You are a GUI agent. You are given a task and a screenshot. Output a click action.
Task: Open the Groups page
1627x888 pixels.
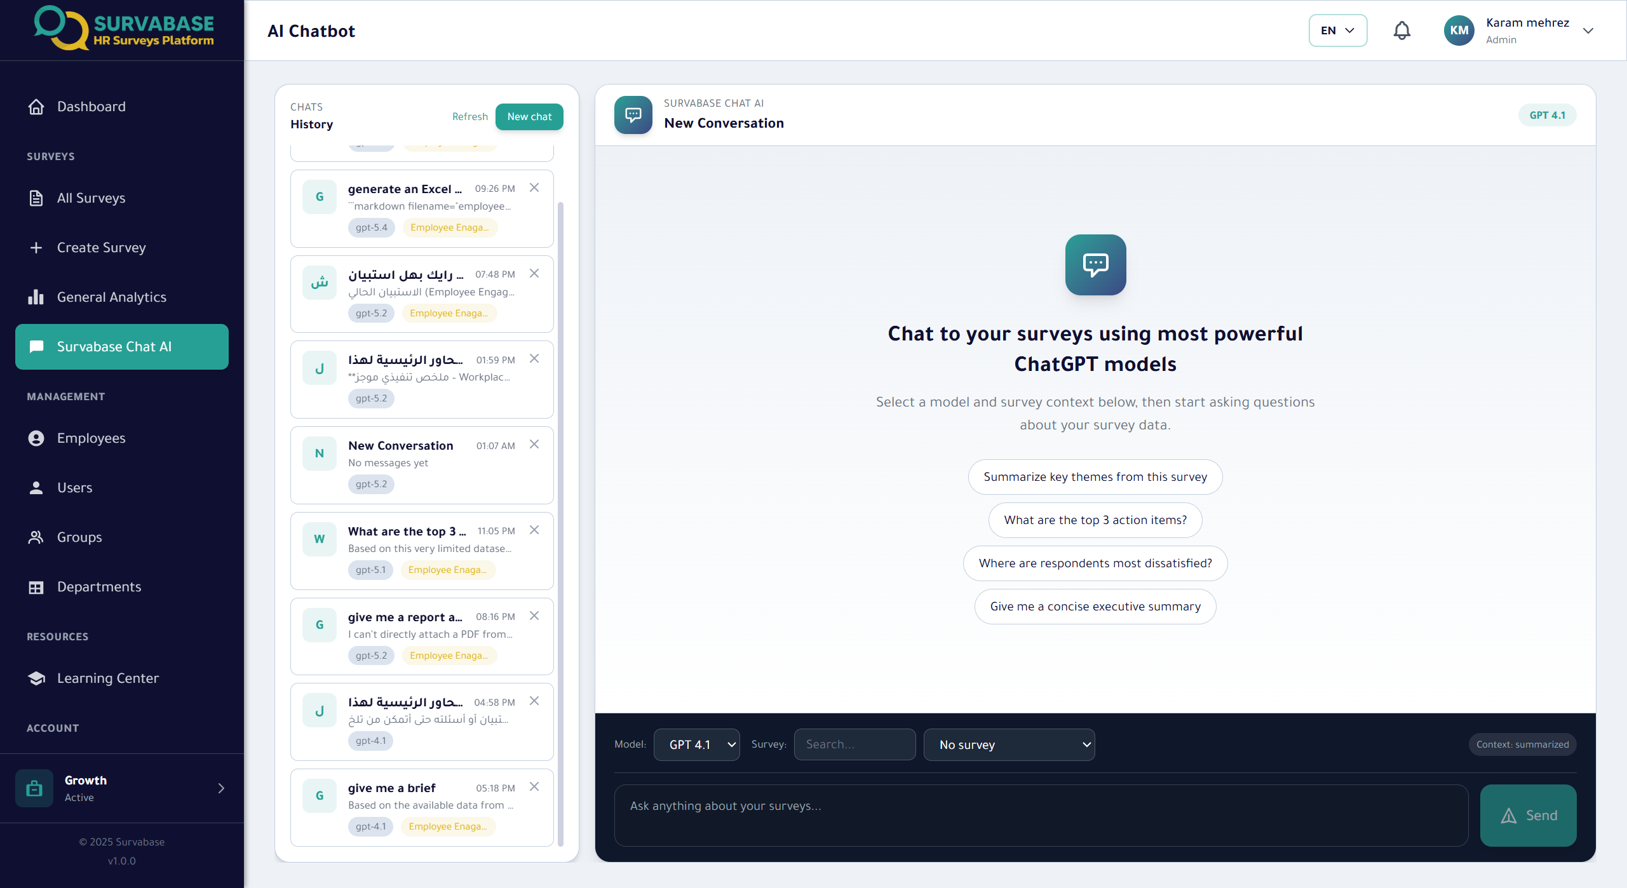tap(122, 537)
